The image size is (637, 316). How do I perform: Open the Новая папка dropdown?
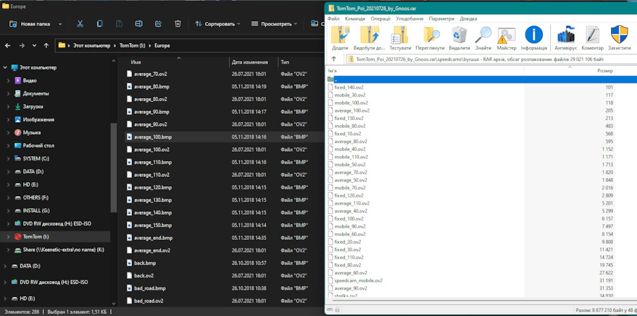[x=60, y=24]
